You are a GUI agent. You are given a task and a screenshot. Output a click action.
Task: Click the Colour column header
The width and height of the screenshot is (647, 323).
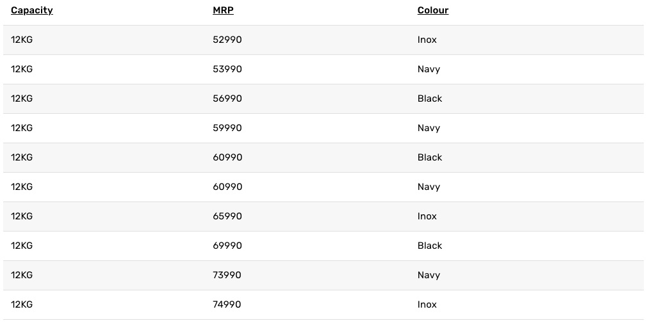point(433,10)
